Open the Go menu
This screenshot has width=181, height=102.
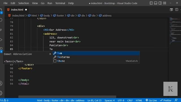[42, 3]
